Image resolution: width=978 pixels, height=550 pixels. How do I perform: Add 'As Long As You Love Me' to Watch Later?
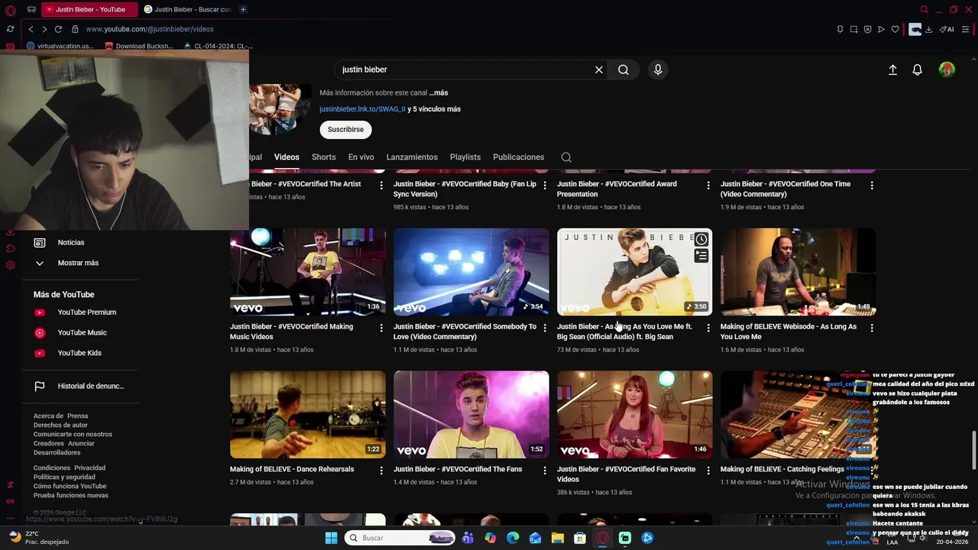pos(701,239)
